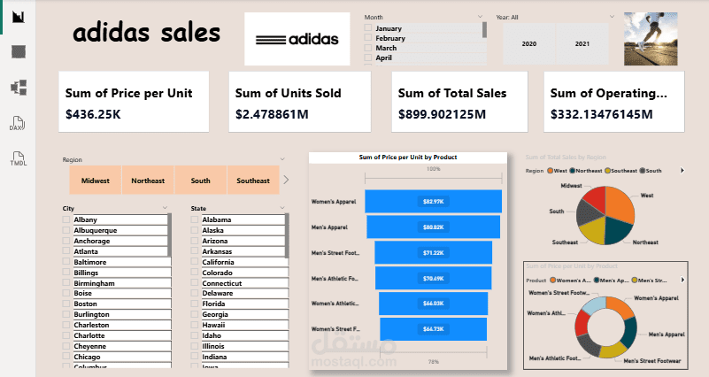Open the Table view icon in sidebar

point(18,51)
